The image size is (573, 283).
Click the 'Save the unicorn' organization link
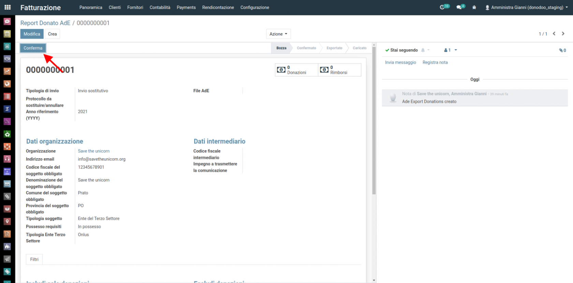tap(93, 151)
